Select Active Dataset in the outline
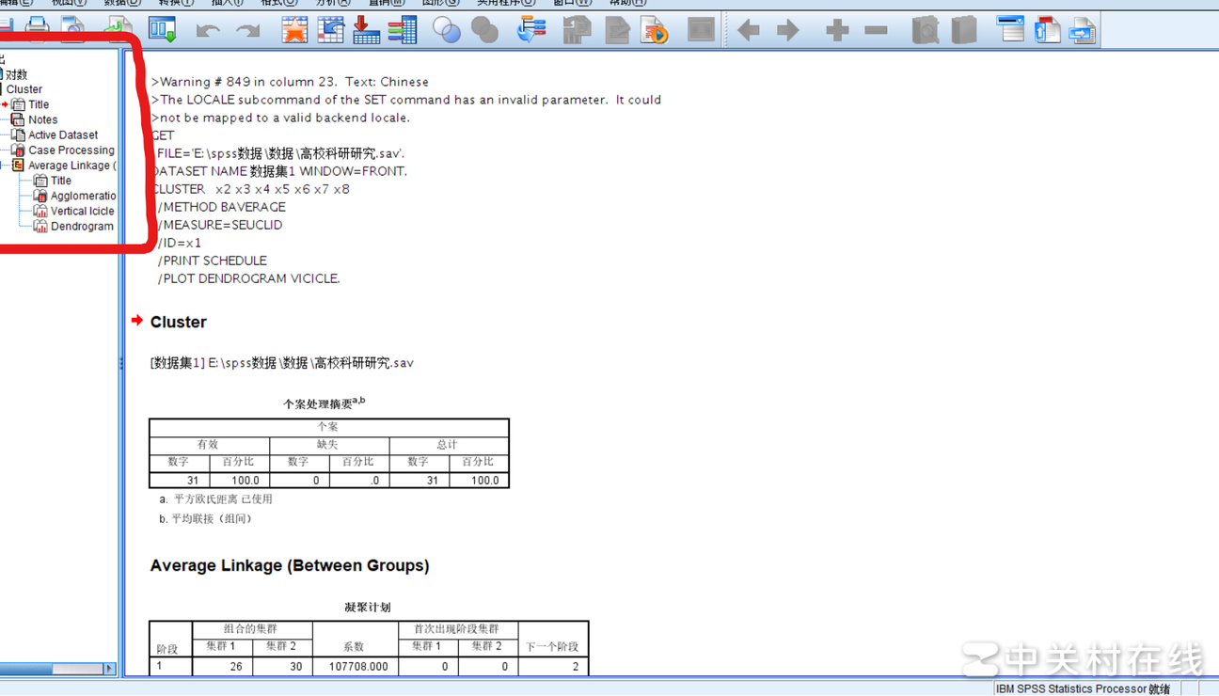The width and height of the screenshot is (1219, 696). tap(62, 134)
